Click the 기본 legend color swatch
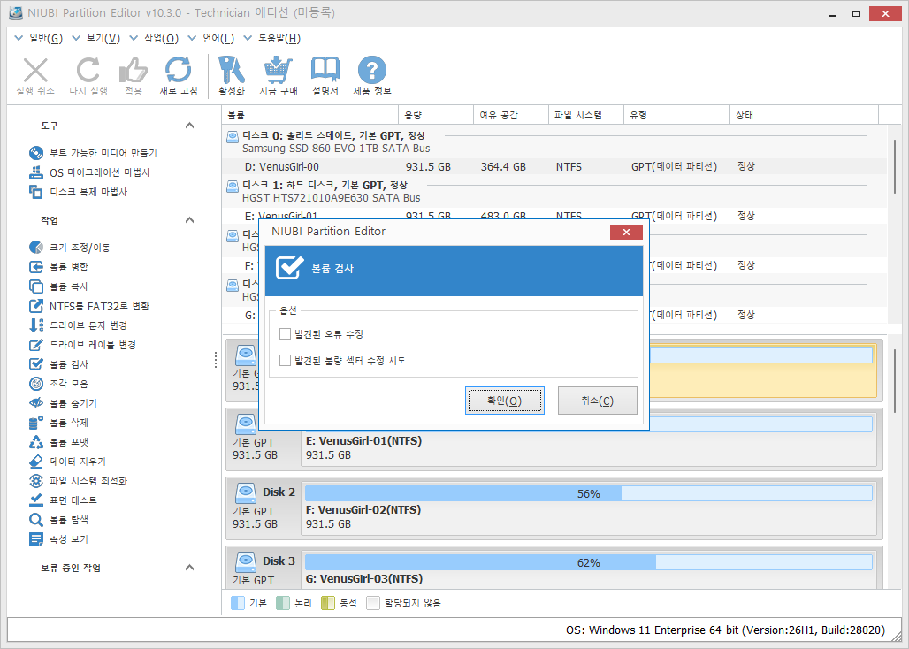The image size is (909, 649). pos(238,603)
